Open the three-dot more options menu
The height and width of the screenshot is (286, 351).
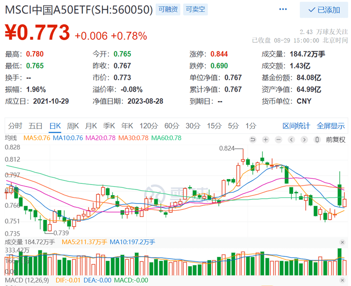(x=282, y=9)
